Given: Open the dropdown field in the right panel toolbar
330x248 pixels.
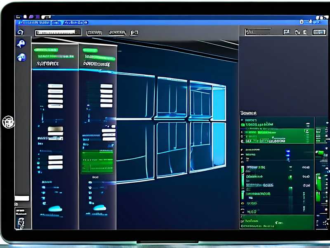Looking at the screenshot, I should [258, 32].
